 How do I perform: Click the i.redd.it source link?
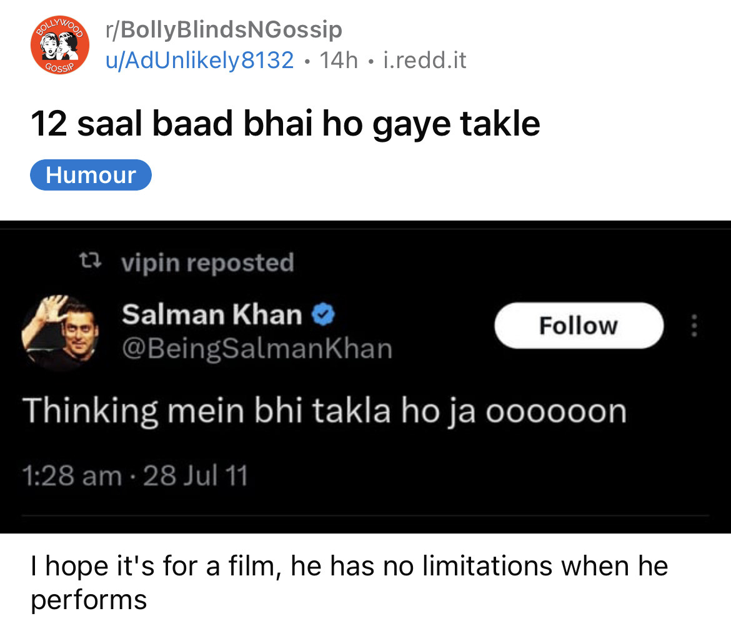coord(425,60)
